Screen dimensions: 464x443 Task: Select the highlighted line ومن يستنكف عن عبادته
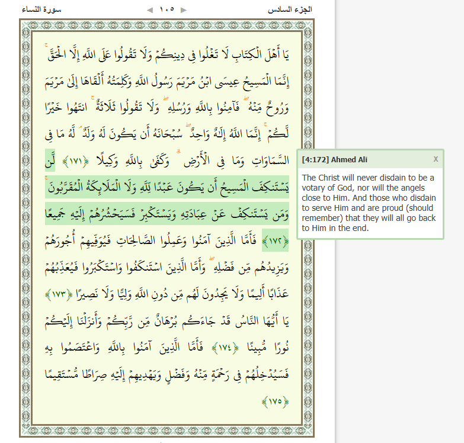(x=167, y=214)
